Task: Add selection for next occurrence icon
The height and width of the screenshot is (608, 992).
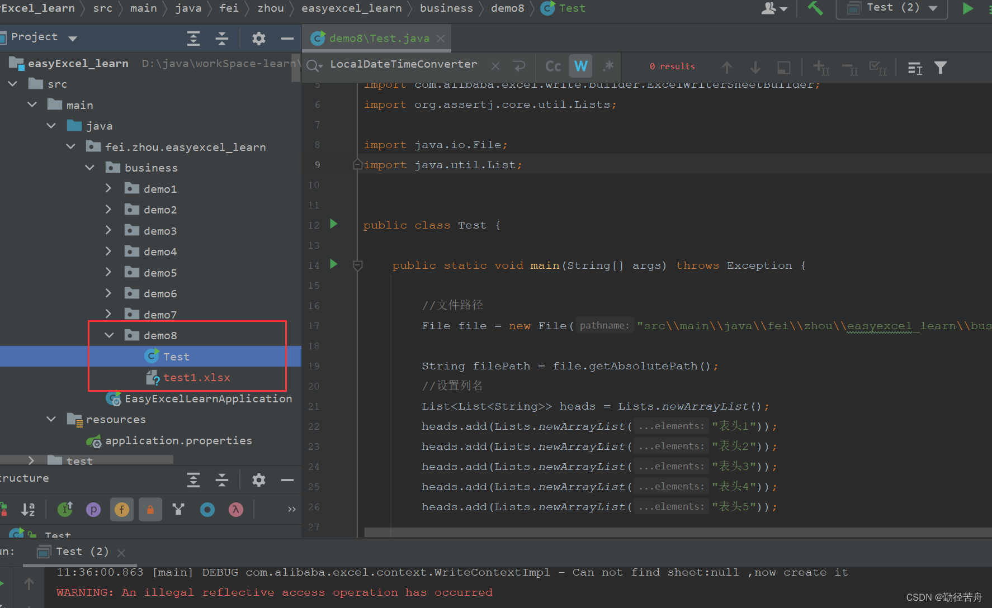Action: [821, 68]
